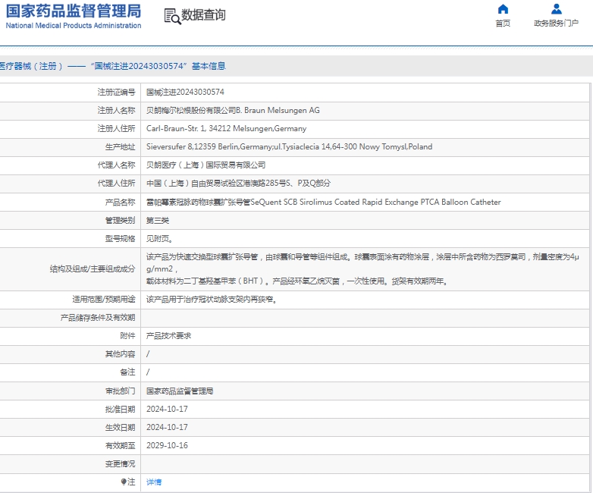Viewport: 593px width, 493px height.
Task: Click the 数据查询 search document icon
Action: pos(172,16)
